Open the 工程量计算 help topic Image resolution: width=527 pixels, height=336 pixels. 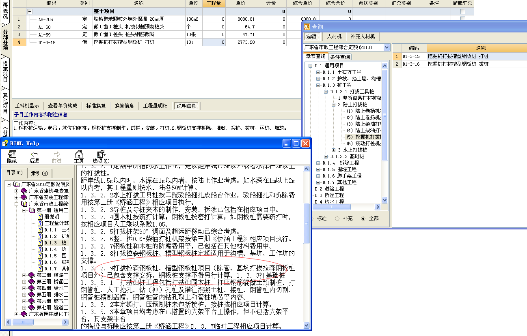[53, 223]
